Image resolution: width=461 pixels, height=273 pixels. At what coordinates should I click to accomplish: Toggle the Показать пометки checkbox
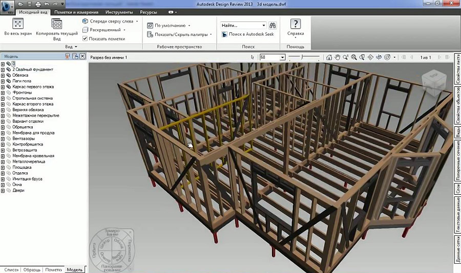pyautogui.click(x=85, y=38)
